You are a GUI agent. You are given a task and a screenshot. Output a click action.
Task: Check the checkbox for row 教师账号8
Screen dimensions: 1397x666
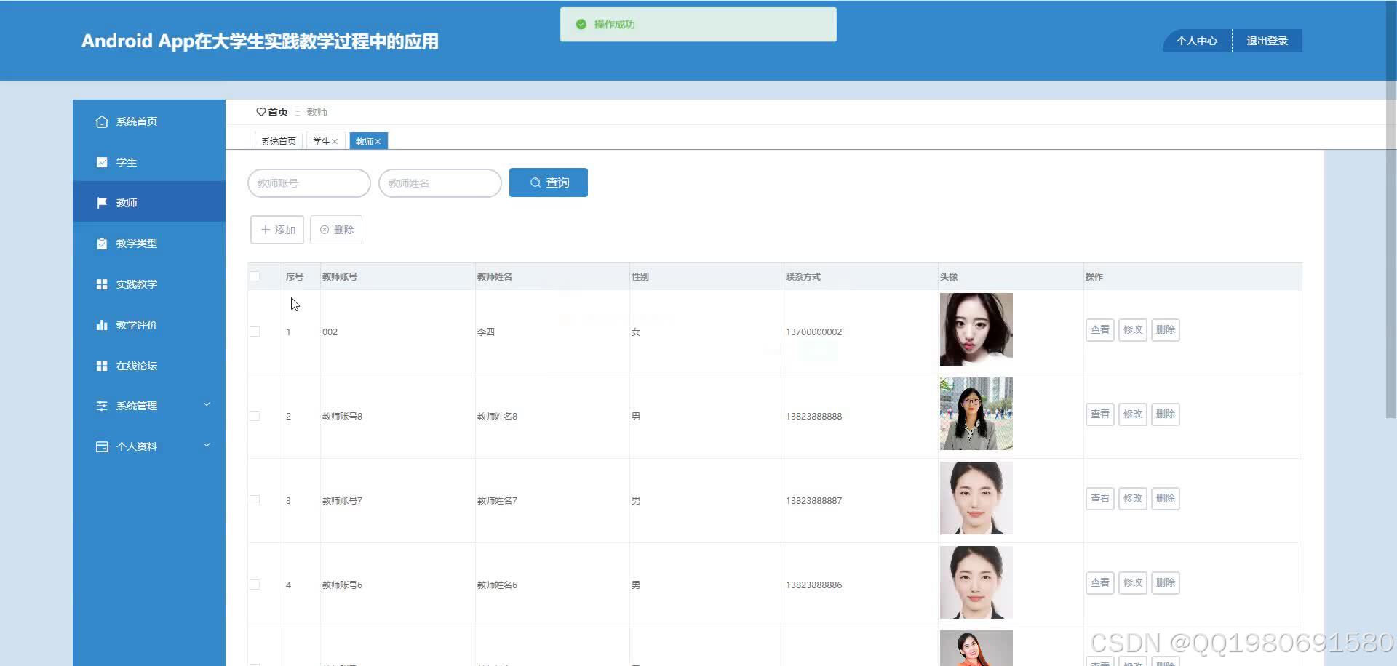[255, 416]
